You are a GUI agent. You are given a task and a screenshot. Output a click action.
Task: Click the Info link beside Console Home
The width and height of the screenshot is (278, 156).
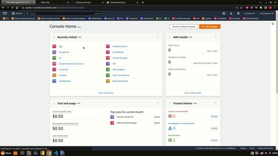pos(79,27)
